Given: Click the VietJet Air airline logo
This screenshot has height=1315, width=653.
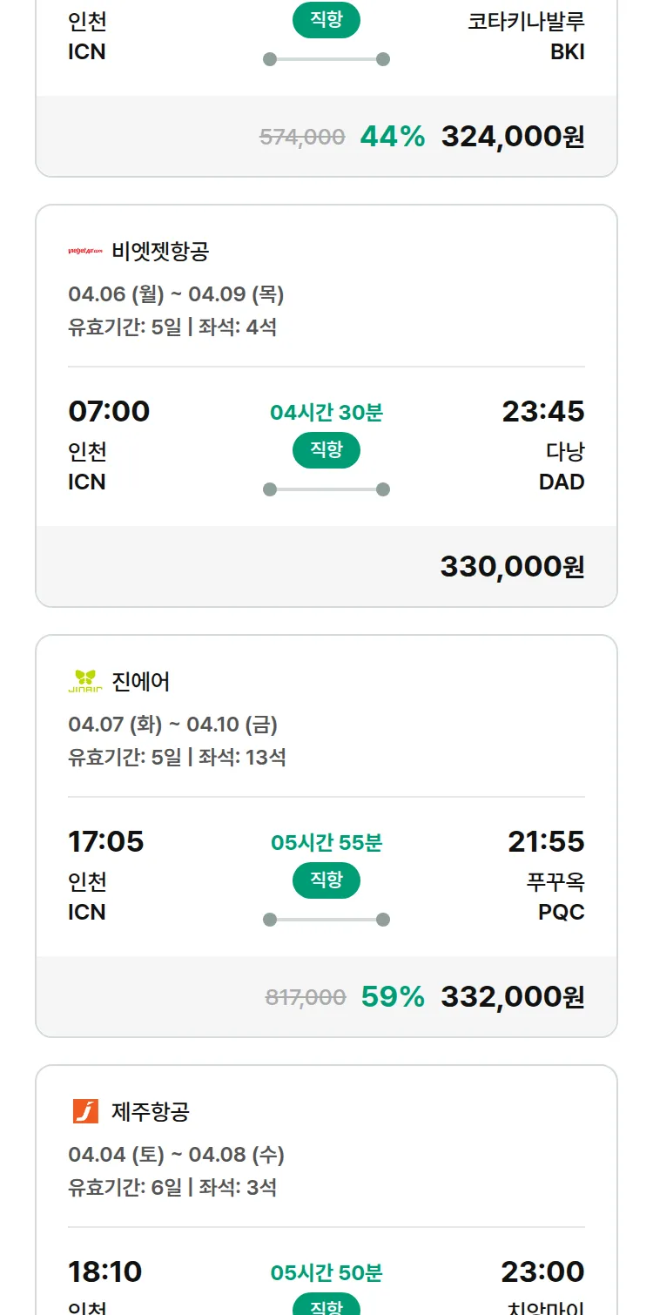Looking at the screenshot, I should tap(85, 252).
